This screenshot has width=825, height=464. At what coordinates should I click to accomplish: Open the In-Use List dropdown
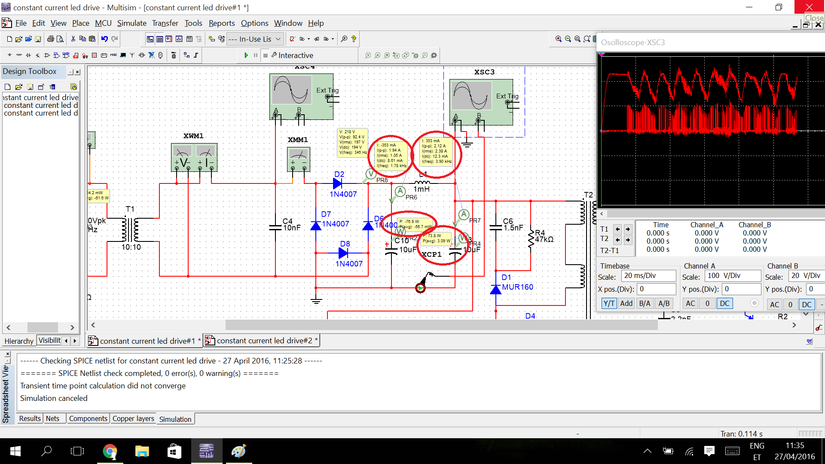tap(278, 39)
